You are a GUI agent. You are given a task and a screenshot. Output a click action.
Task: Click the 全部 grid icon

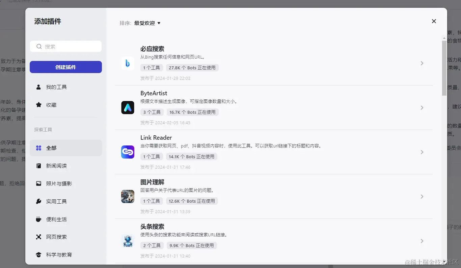click(x=38, y=148)
